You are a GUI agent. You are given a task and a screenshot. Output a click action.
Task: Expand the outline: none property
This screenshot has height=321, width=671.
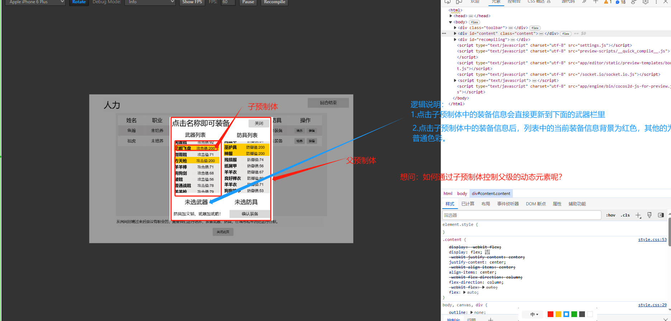point(472,312)
